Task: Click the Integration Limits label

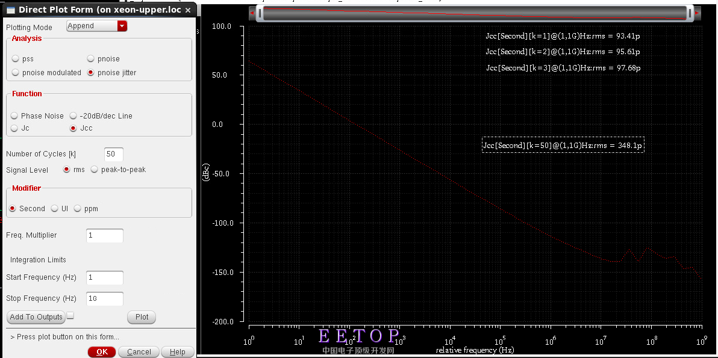Action: [x=38, y=260]
